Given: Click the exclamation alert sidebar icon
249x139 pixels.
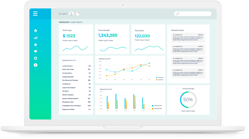Looking at the screenshot, I should tap(35, 65).
